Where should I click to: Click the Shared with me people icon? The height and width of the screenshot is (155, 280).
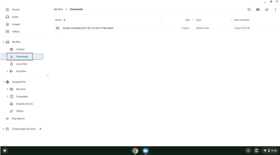(x=12, y=104)
